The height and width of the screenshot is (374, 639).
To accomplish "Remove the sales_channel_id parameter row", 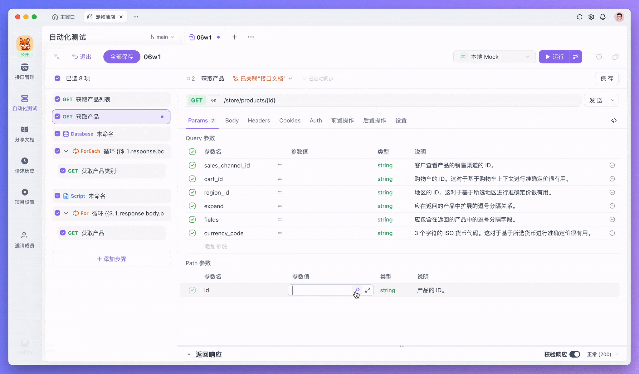I will pos(612,165).
